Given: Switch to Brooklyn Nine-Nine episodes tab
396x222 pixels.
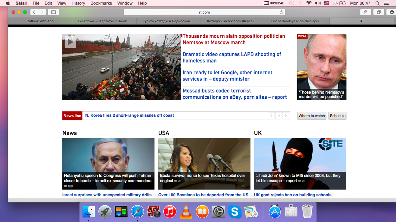Looking at the screenshot, I should coord(296,21).
